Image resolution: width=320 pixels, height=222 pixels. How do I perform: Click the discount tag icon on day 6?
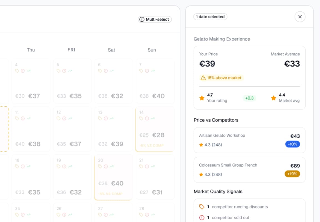point(100,71)
